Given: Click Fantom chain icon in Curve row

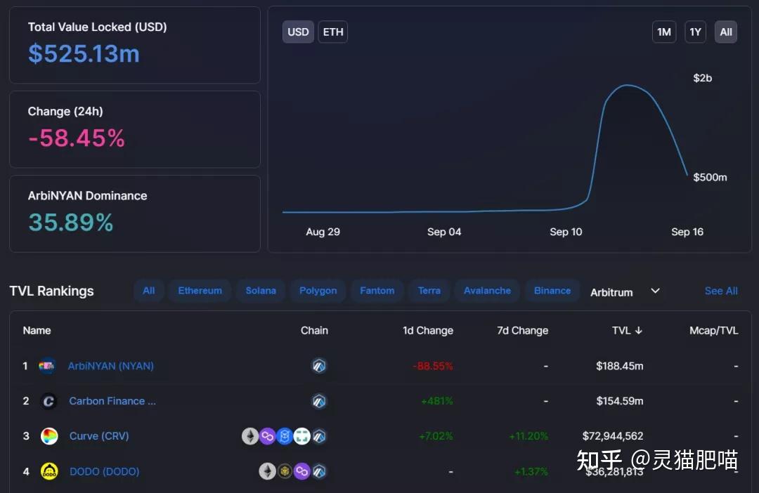Looking at the screenshot, I should (x=285, y=436).
